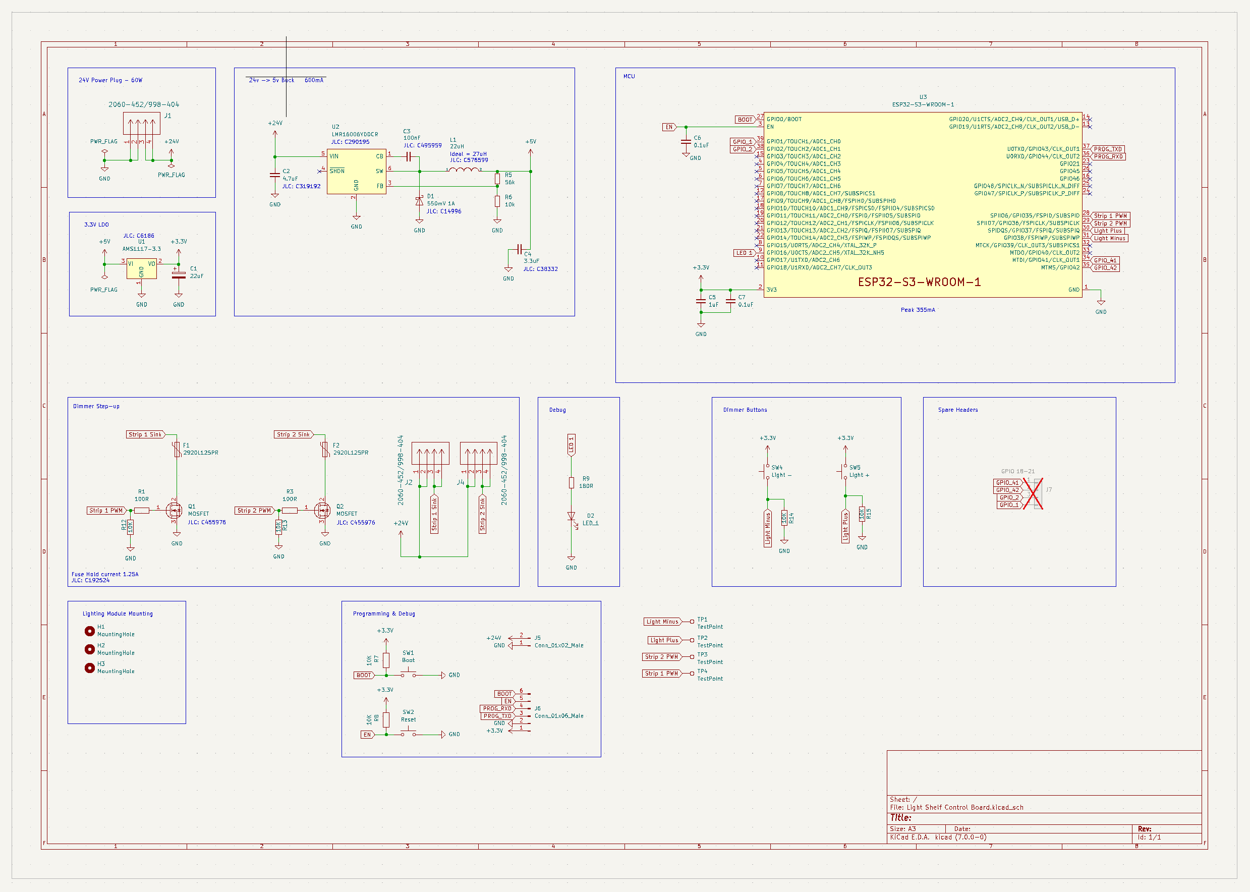1250x892 pixels.
Task: Click the 'Size: A3' title block field
Action: (903, 829)
